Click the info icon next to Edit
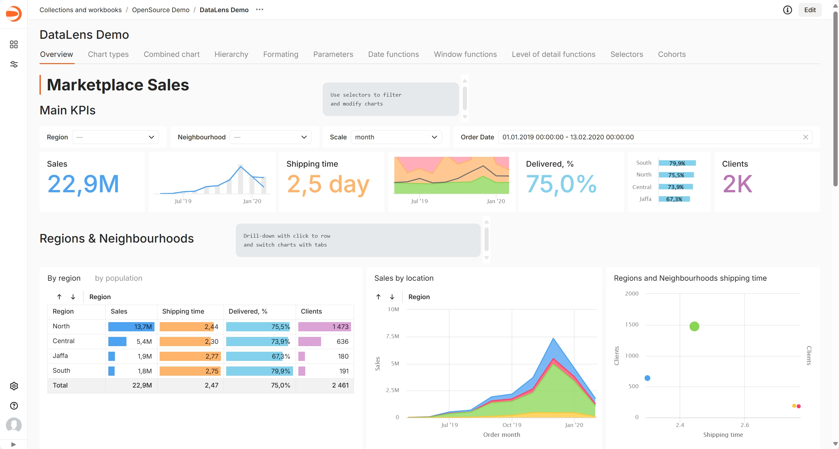 (x=787, y=10)
